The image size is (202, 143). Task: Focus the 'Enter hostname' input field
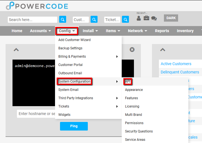pos(36,114)
